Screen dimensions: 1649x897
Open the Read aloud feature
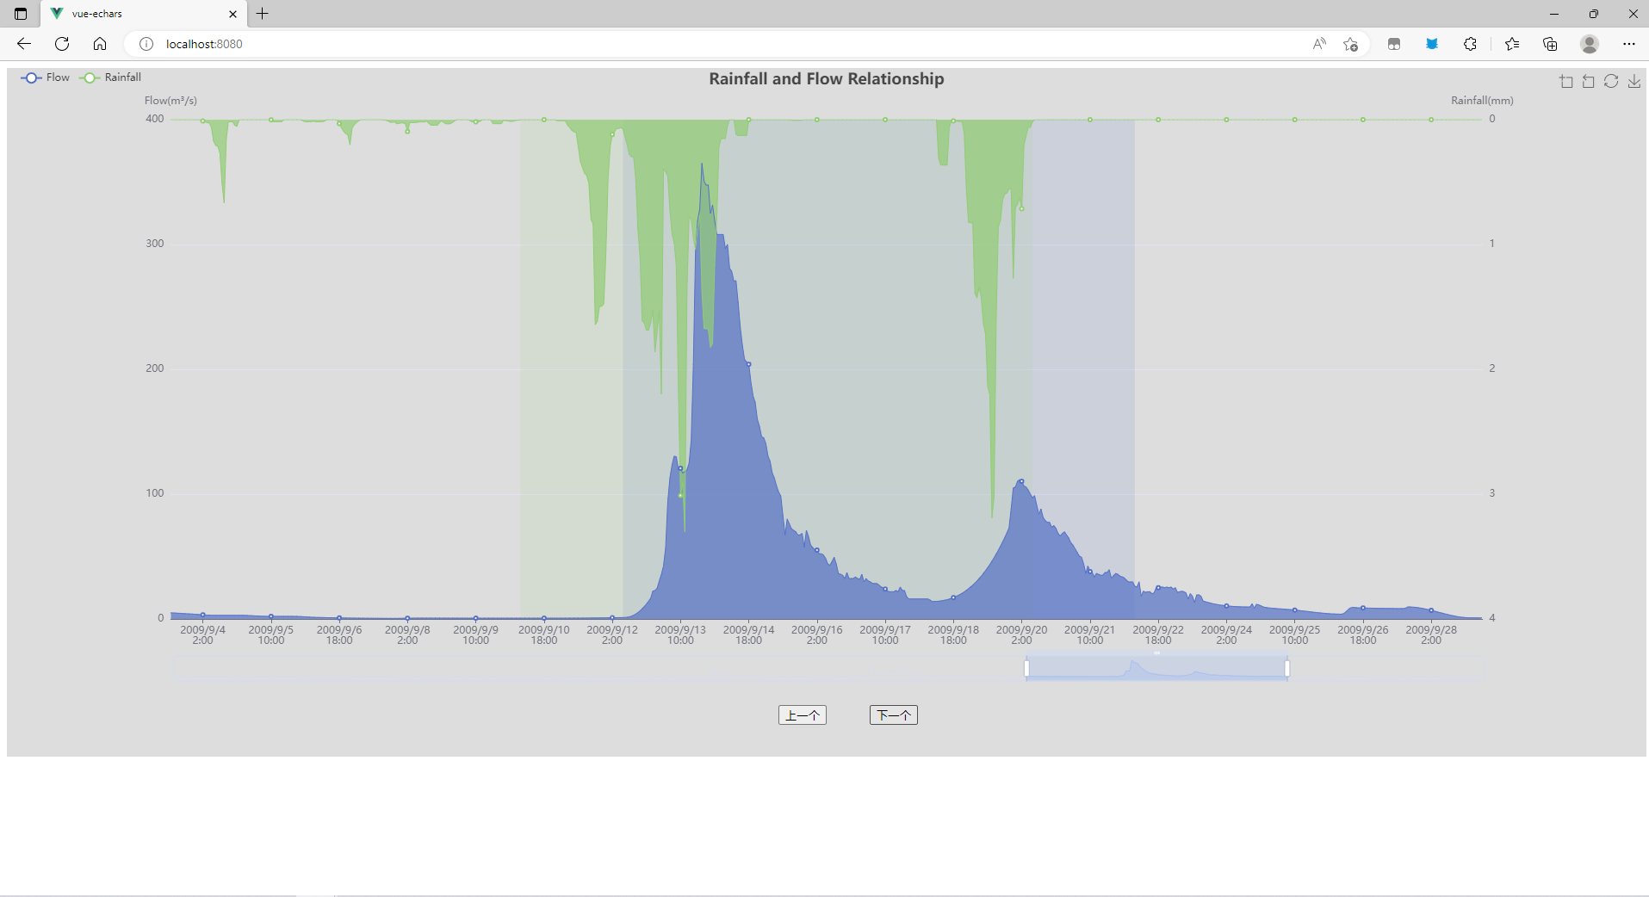[x=1319, y=44]
